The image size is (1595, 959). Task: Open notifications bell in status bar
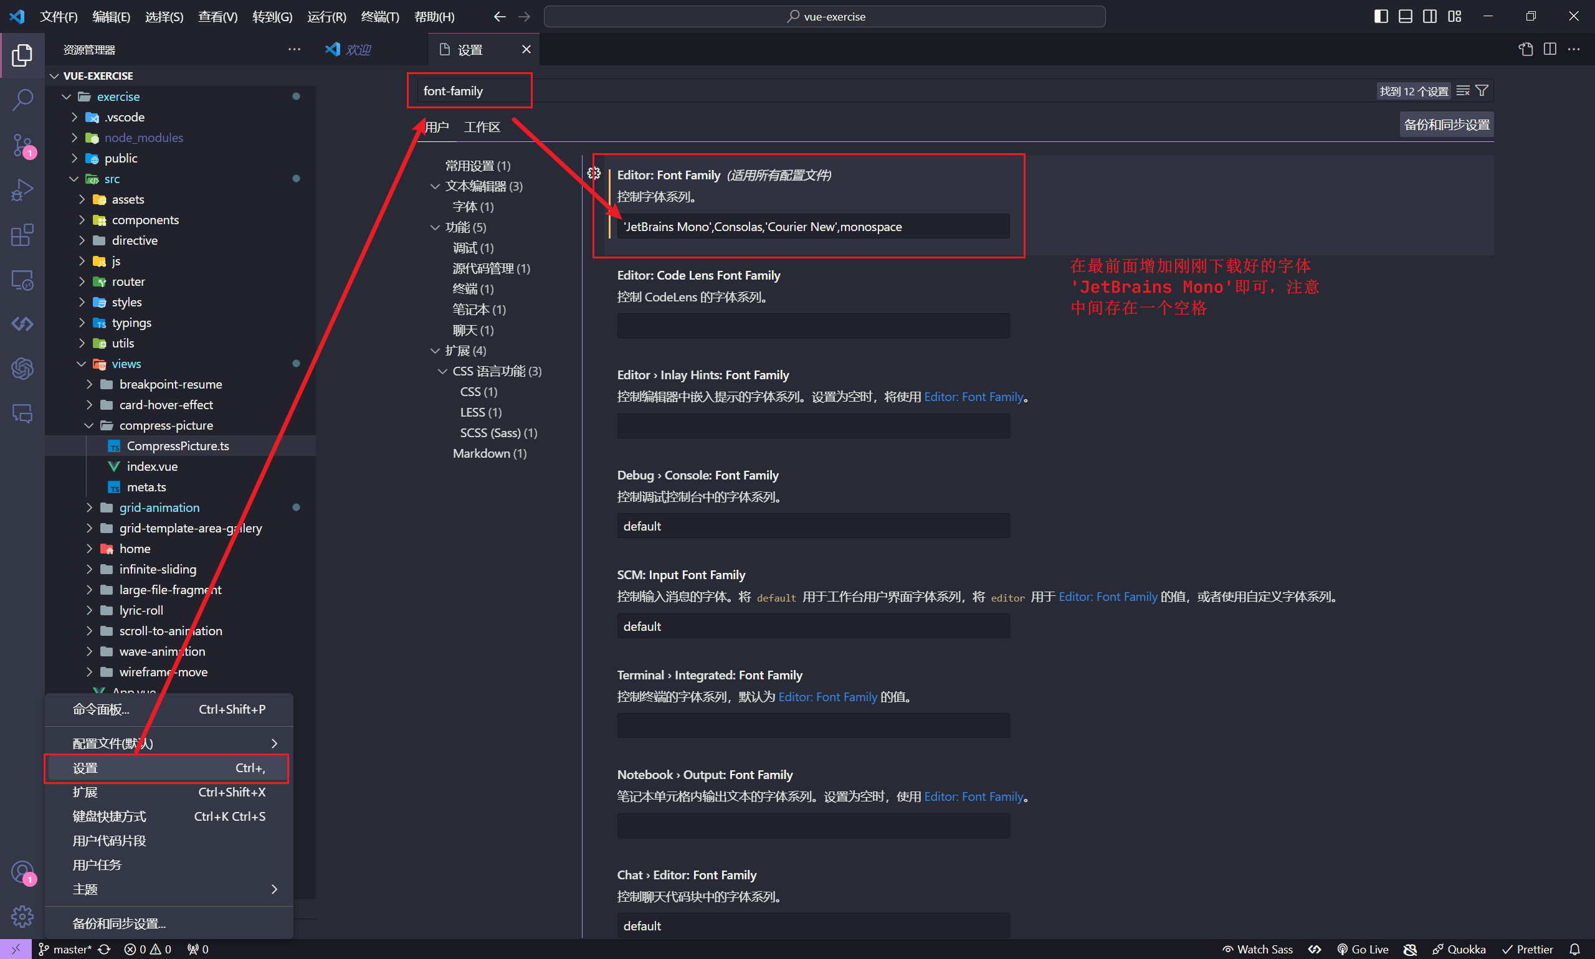pyautogui.click(x=1575, y=949)
